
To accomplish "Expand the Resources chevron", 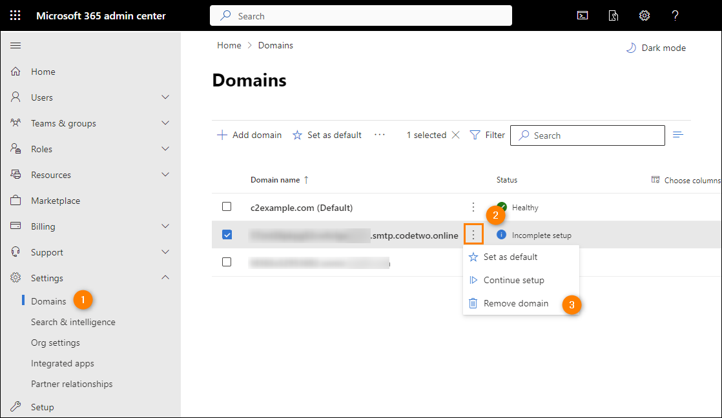I will [165, 174].
